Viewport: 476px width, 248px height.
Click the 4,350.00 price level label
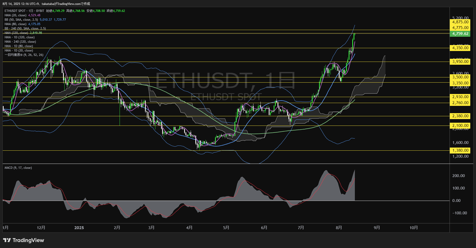460,48
